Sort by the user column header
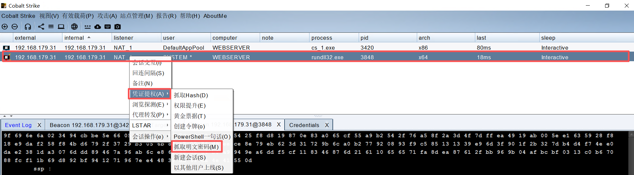 (186, 38)
